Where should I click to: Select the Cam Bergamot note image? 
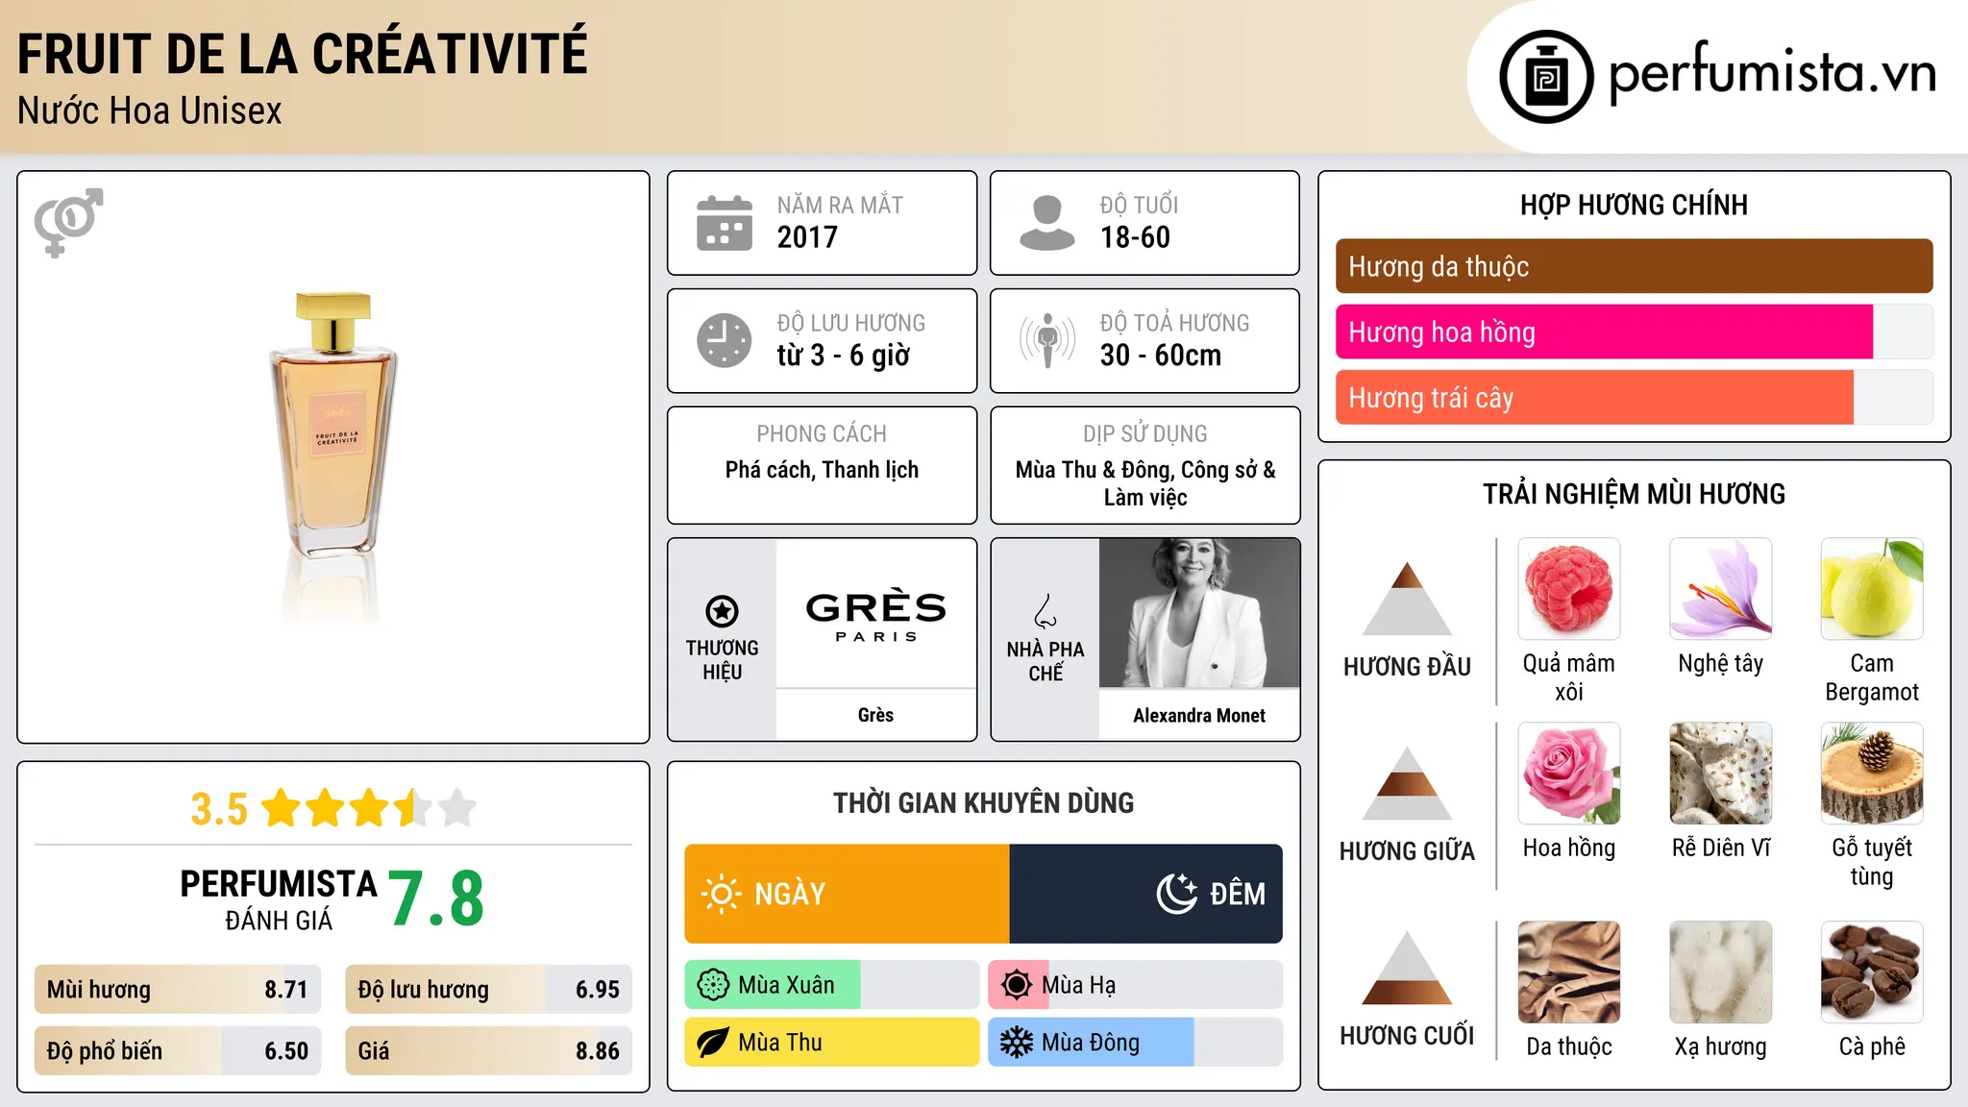click(x=1872, y=589)
